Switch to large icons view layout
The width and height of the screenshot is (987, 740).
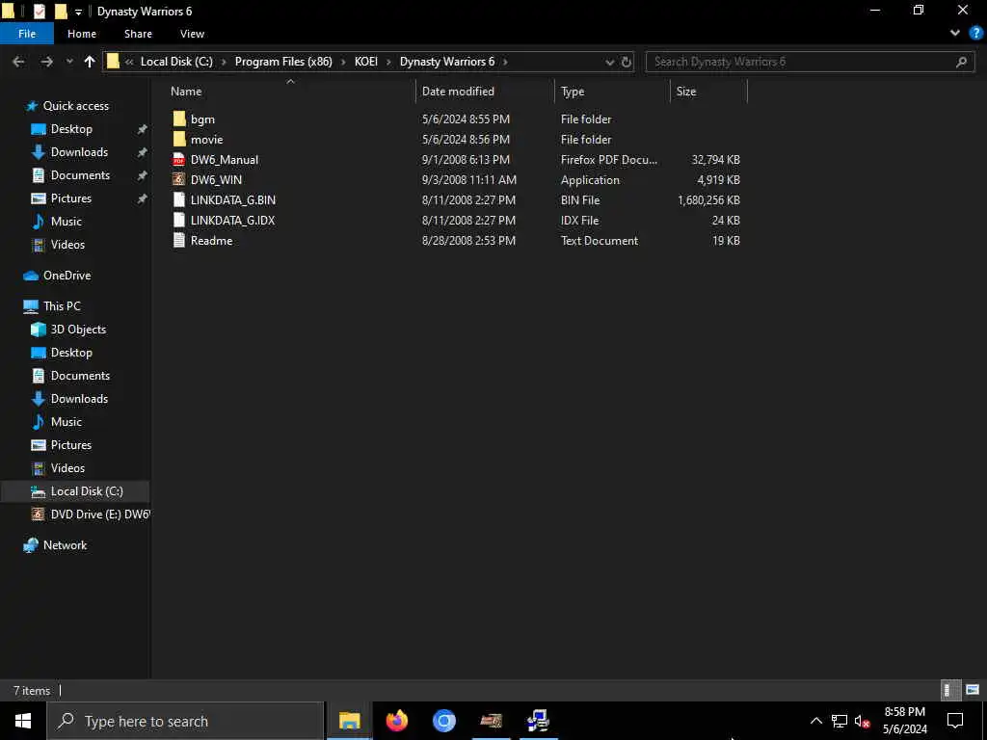coord(973,690)
